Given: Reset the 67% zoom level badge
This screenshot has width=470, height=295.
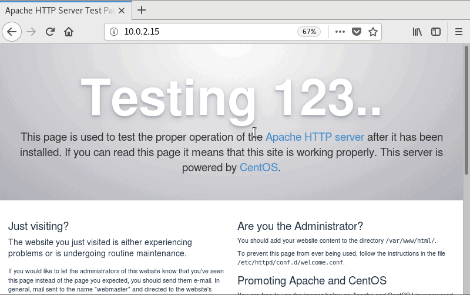Looking at the screenshot, I should pos(309,32).
